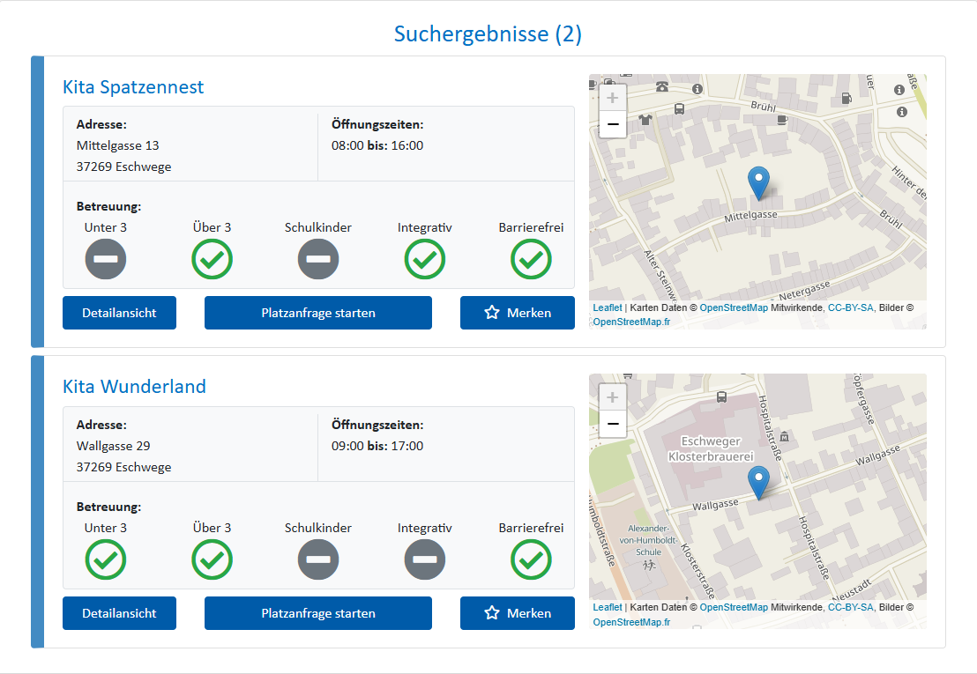Viewport: 977px width, 674px height.
Task: Zoom in on the Kita Spatzennest map
Action: click(612, 97)
